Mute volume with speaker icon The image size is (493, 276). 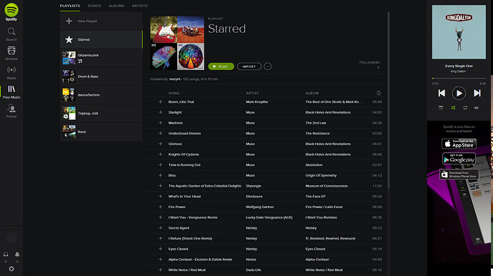pyautogui.click(x=477, y=108)
